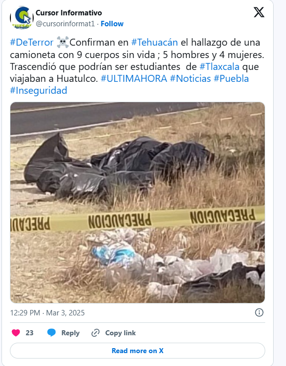This screenshot has width=286, height=366.
Task: Click the chain link copy icon
Action: pos(95,333)
